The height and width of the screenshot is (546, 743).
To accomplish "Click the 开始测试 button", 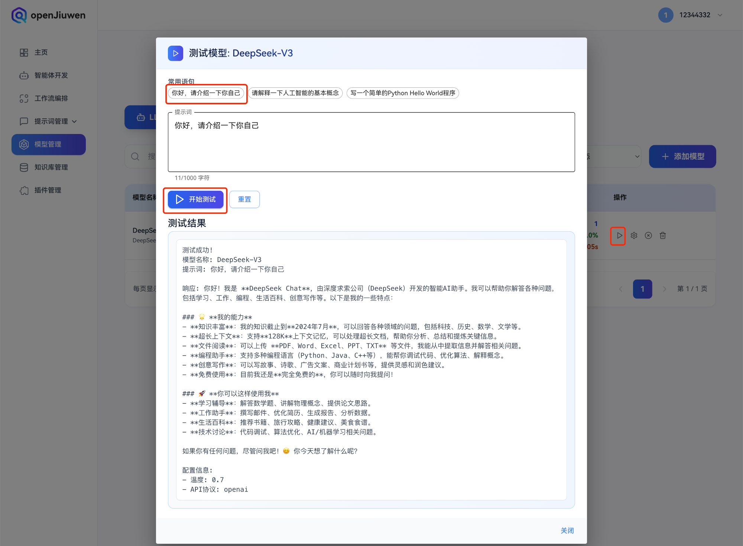I will [x=195, y=199].
